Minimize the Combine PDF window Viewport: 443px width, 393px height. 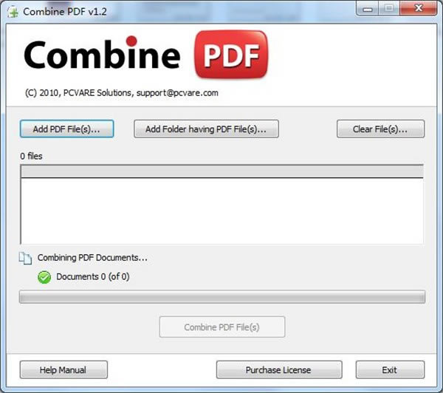368,9
